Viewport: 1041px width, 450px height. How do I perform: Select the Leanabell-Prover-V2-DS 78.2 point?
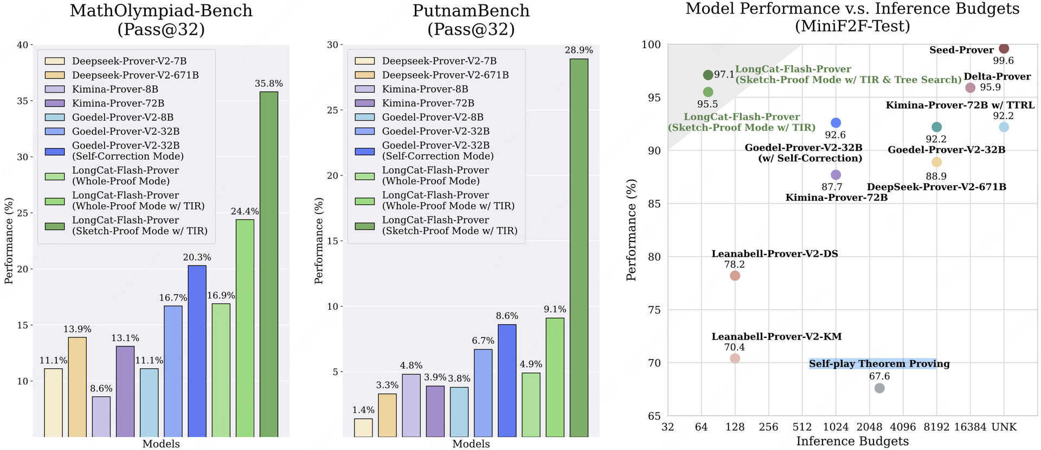pyautogui.click(x=735, y=276)
